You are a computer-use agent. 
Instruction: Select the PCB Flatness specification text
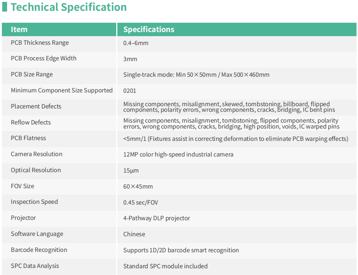point(235,139)
